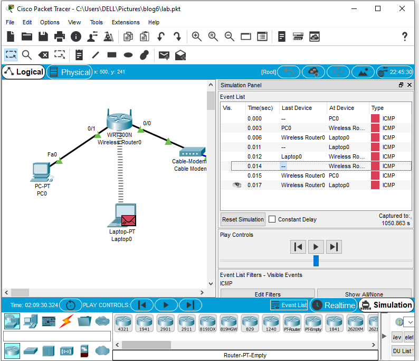This screenshot has width=419, height=361.
Task: Click the Reset Simulation button
Action: [243, 219]
